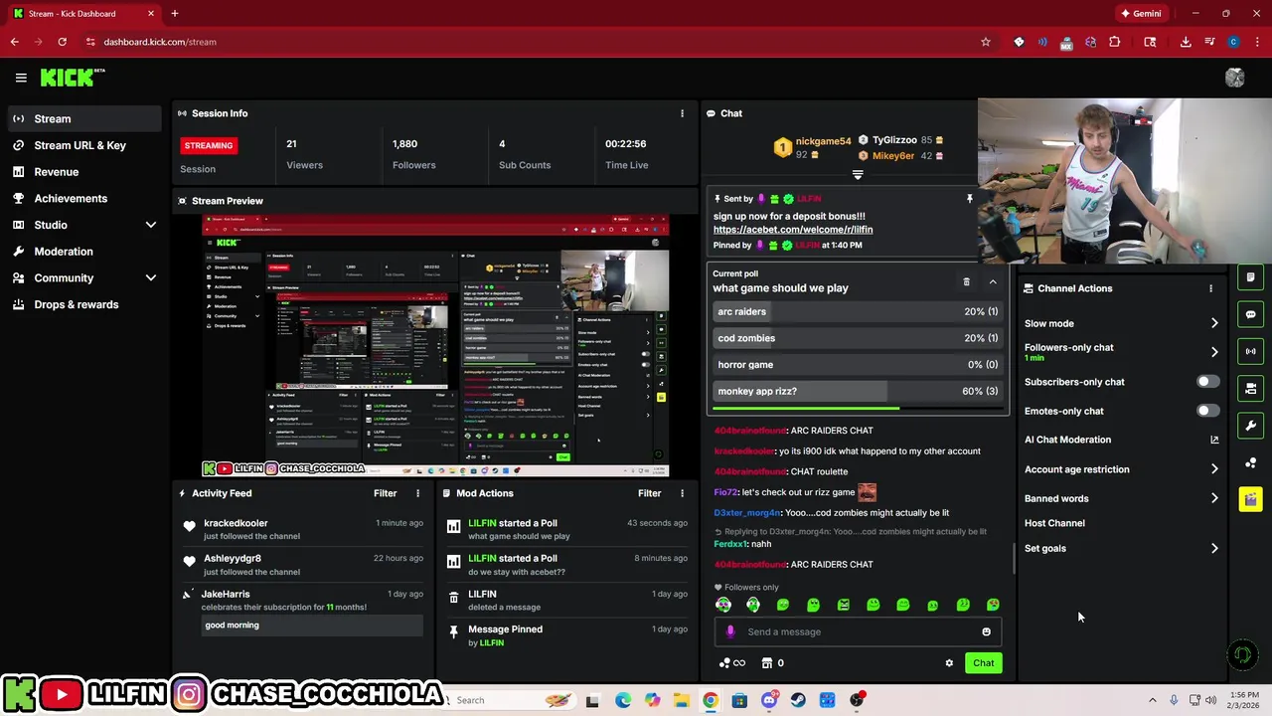Click the Mod Actions Filter button
The width and height of the screenshot is (1272, 716).
(x=649, y=493)
